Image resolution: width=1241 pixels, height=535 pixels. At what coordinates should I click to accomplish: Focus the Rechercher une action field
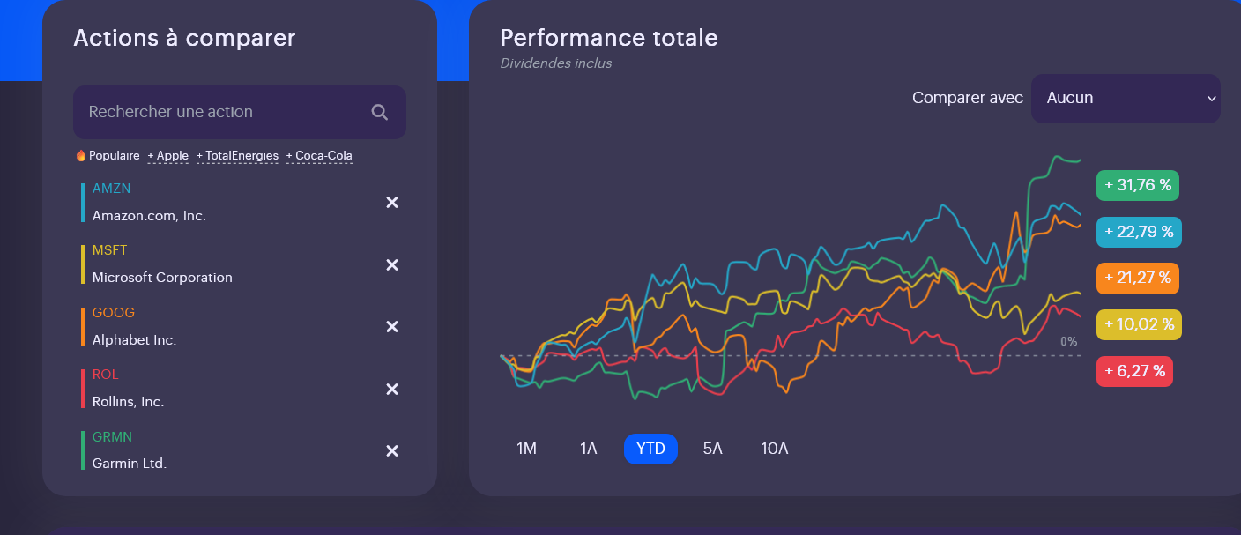click(220, 112)
